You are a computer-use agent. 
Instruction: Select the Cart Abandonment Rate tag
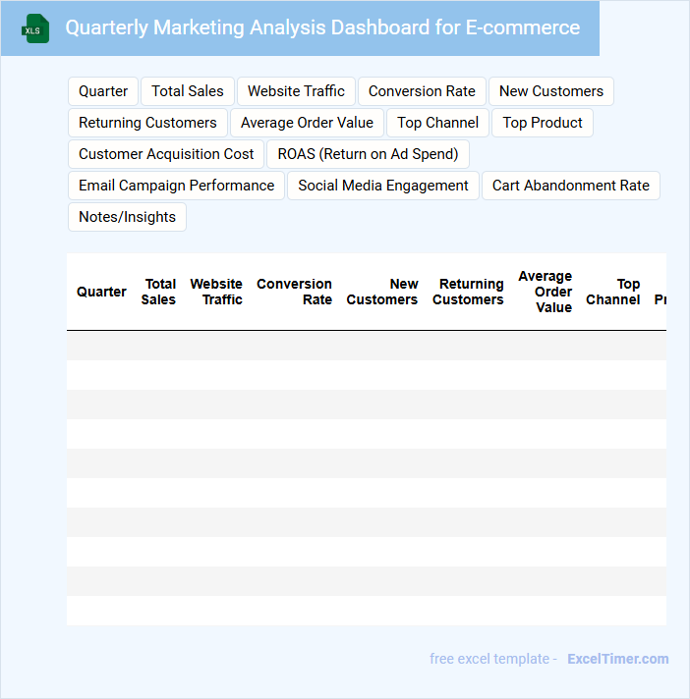(x=571, y=186)
